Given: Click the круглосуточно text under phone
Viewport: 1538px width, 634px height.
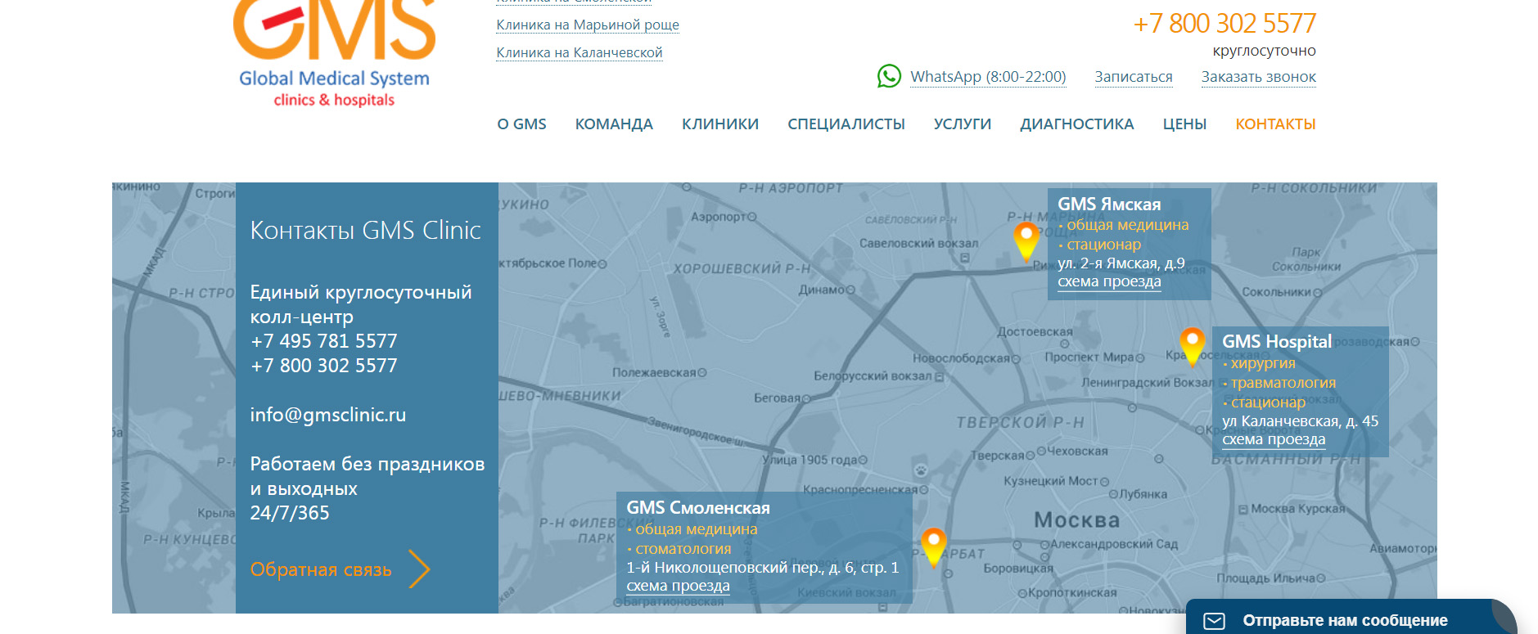Looking at the screenshot, I should coord(1264,51).
